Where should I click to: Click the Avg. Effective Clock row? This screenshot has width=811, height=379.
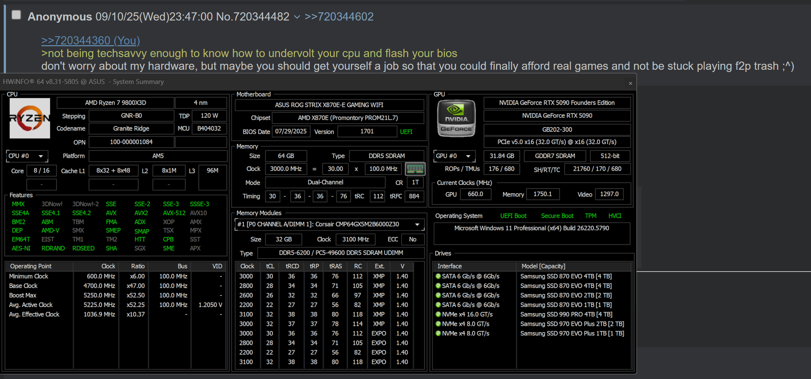pos(116,314)
